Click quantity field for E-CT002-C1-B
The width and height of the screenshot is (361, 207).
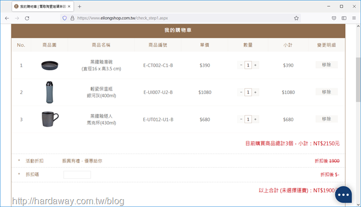tap(248, 65)
